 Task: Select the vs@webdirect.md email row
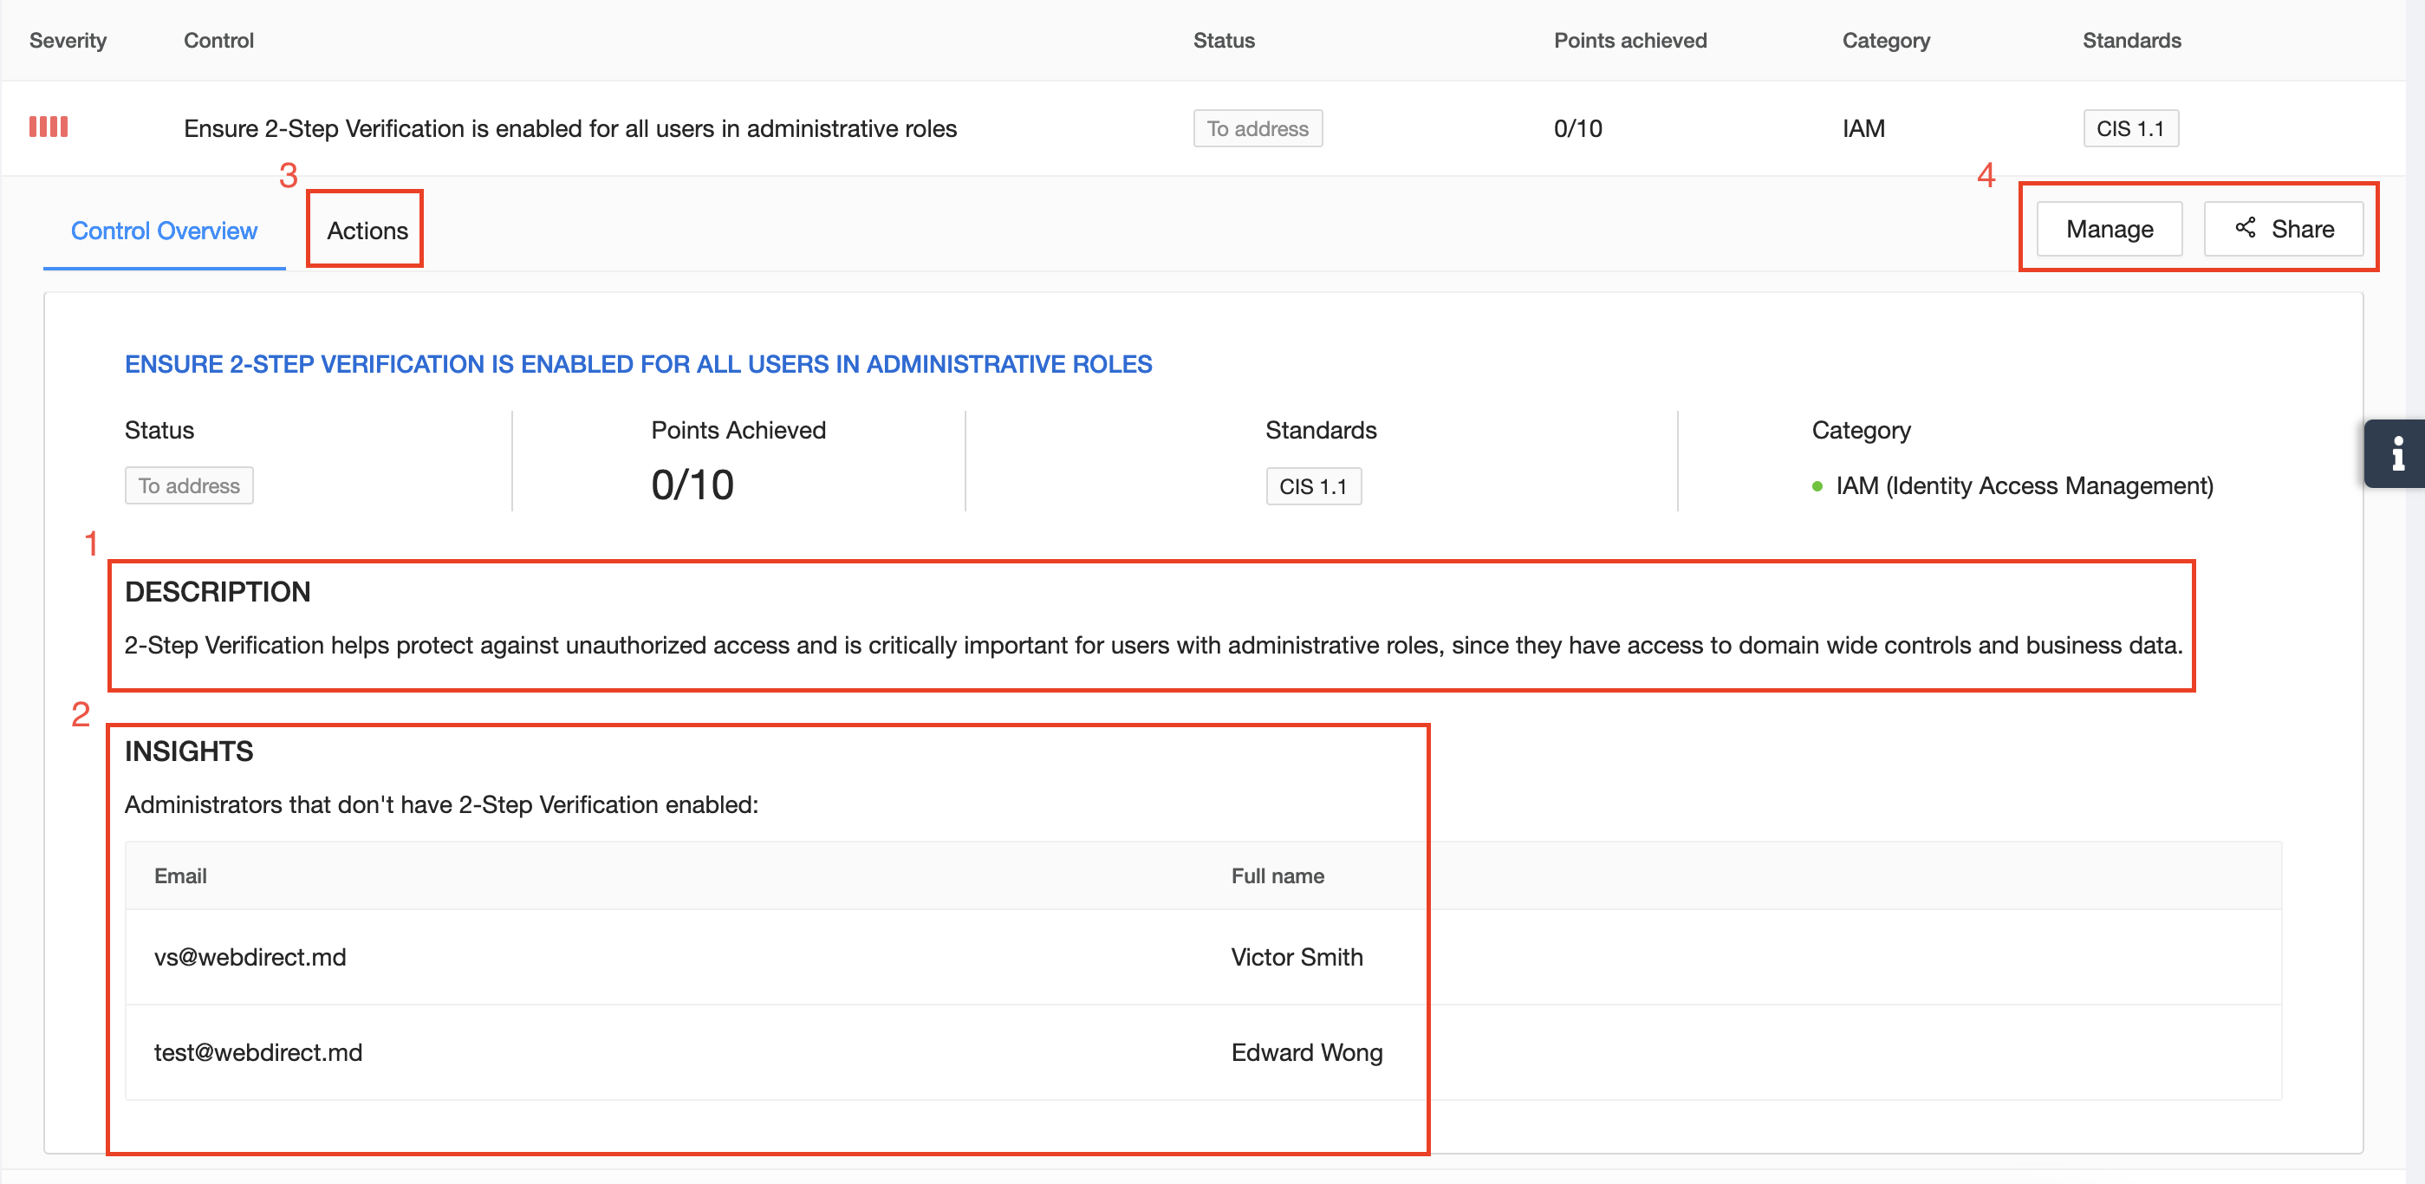250,956
